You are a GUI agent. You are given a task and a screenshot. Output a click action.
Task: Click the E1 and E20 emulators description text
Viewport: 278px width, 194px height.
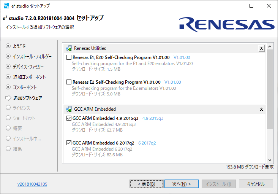(132, 64)
